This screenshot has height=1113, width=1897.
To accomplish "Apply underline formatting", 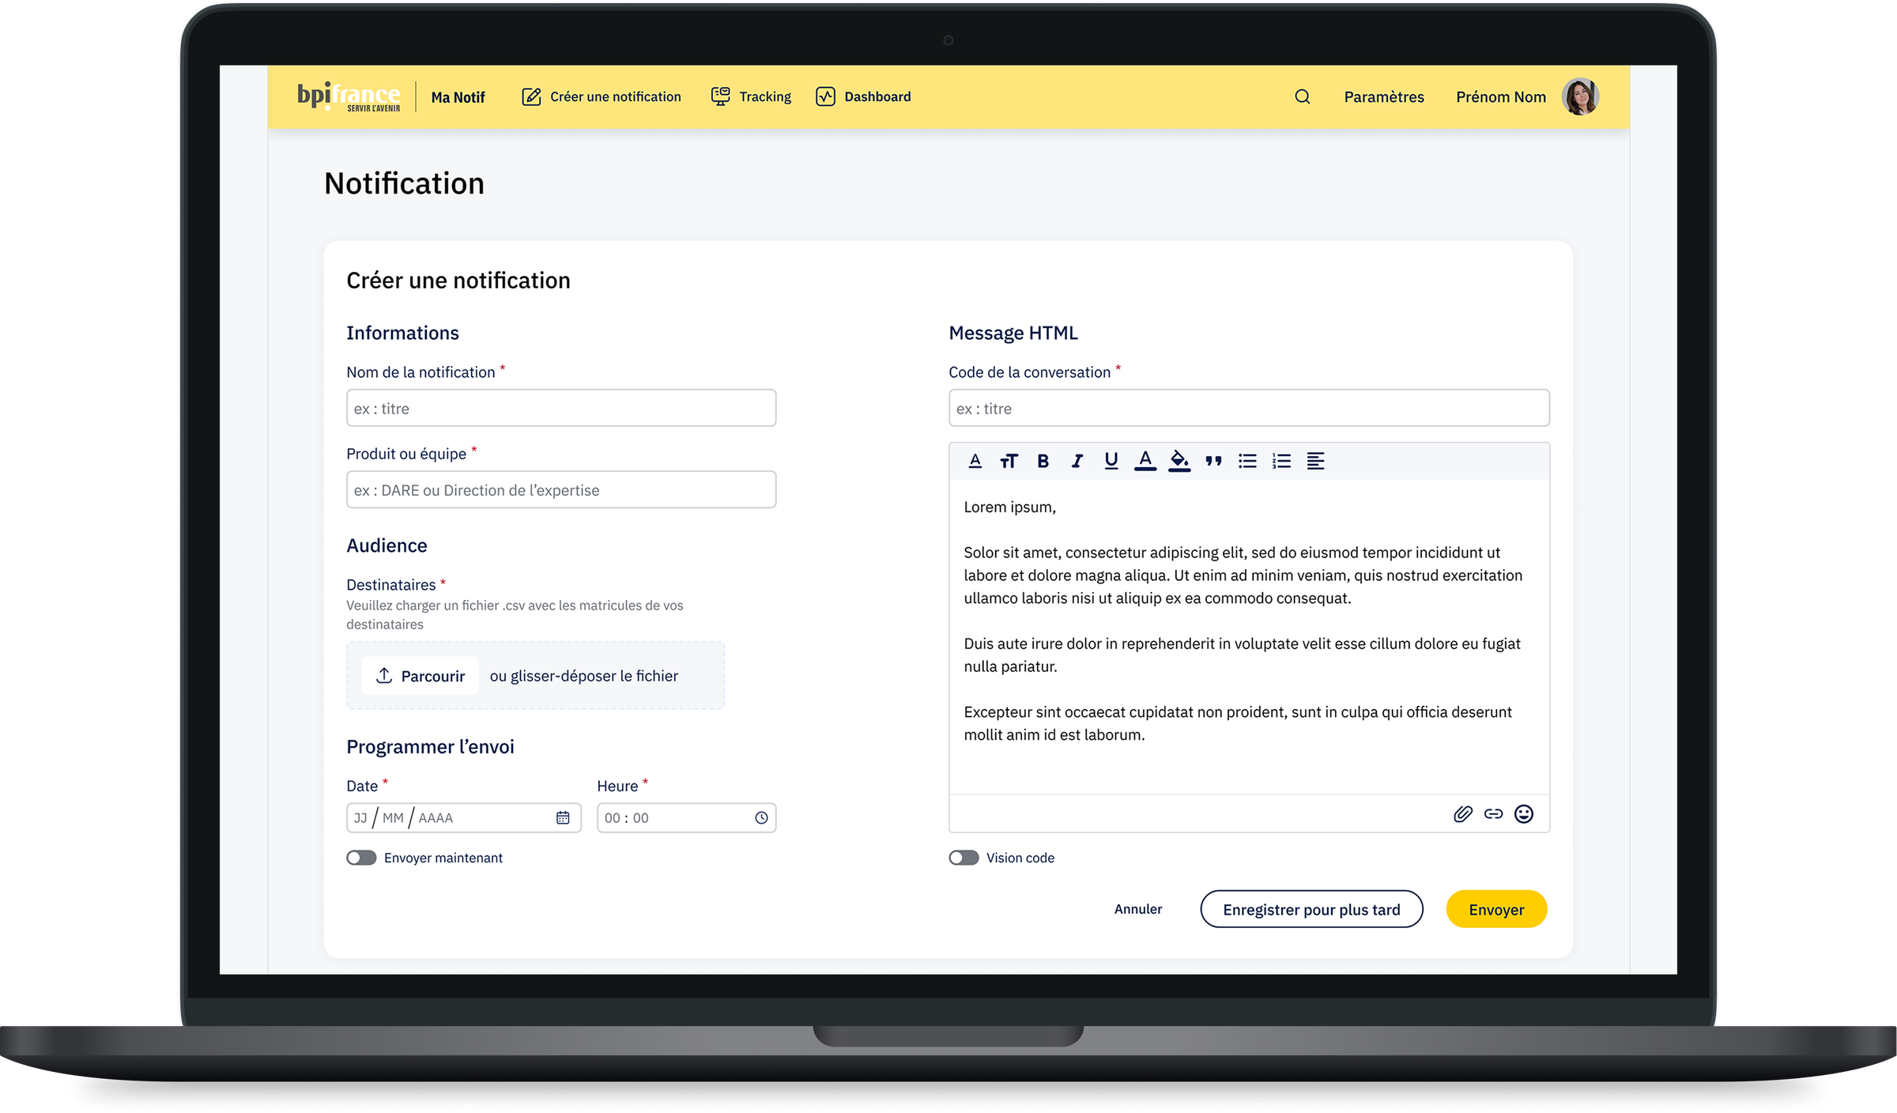I will tap(1111, 461).
